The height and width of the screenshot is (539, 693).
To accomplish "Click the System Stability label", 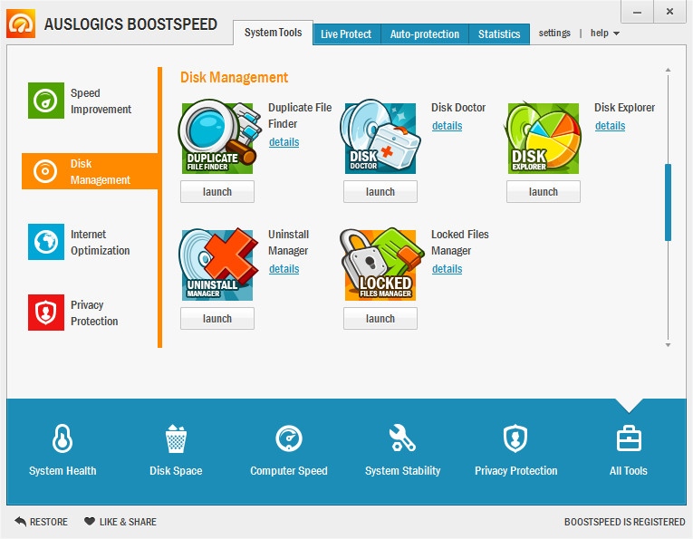I will (402, 470).
